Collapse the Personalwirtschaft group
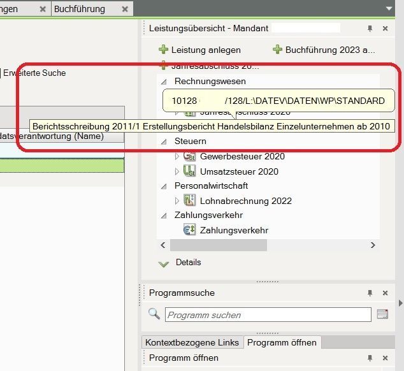The width and height of the screenshot is (404, 371). (x=164, y=186)
